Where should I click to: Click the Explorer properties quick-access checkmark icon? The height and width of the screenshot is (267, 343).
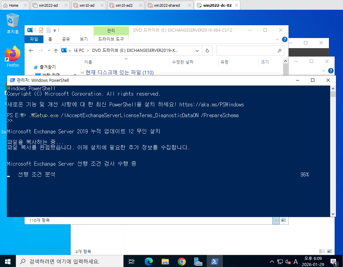pos(41,30)
